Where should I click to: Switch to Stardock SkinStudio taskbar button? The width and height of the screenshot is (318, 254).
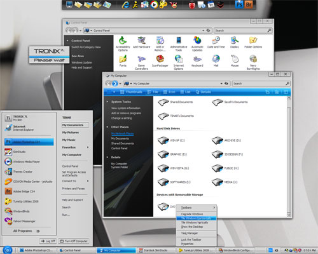coord(157,250)
